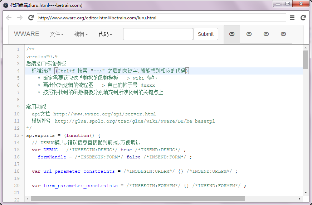Click the vertical scrollbar thumb
Screen dimensions: 312x205
[306, 60]
